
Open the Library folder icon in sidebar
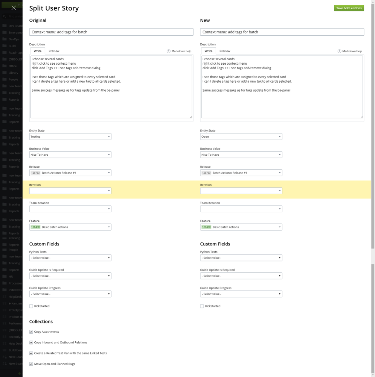click(4, 72)
